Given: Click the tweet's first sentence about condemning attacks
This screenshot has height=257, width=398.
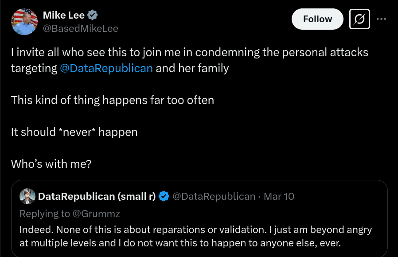Looking at the screenshot, I should click(x=190, y=60).
